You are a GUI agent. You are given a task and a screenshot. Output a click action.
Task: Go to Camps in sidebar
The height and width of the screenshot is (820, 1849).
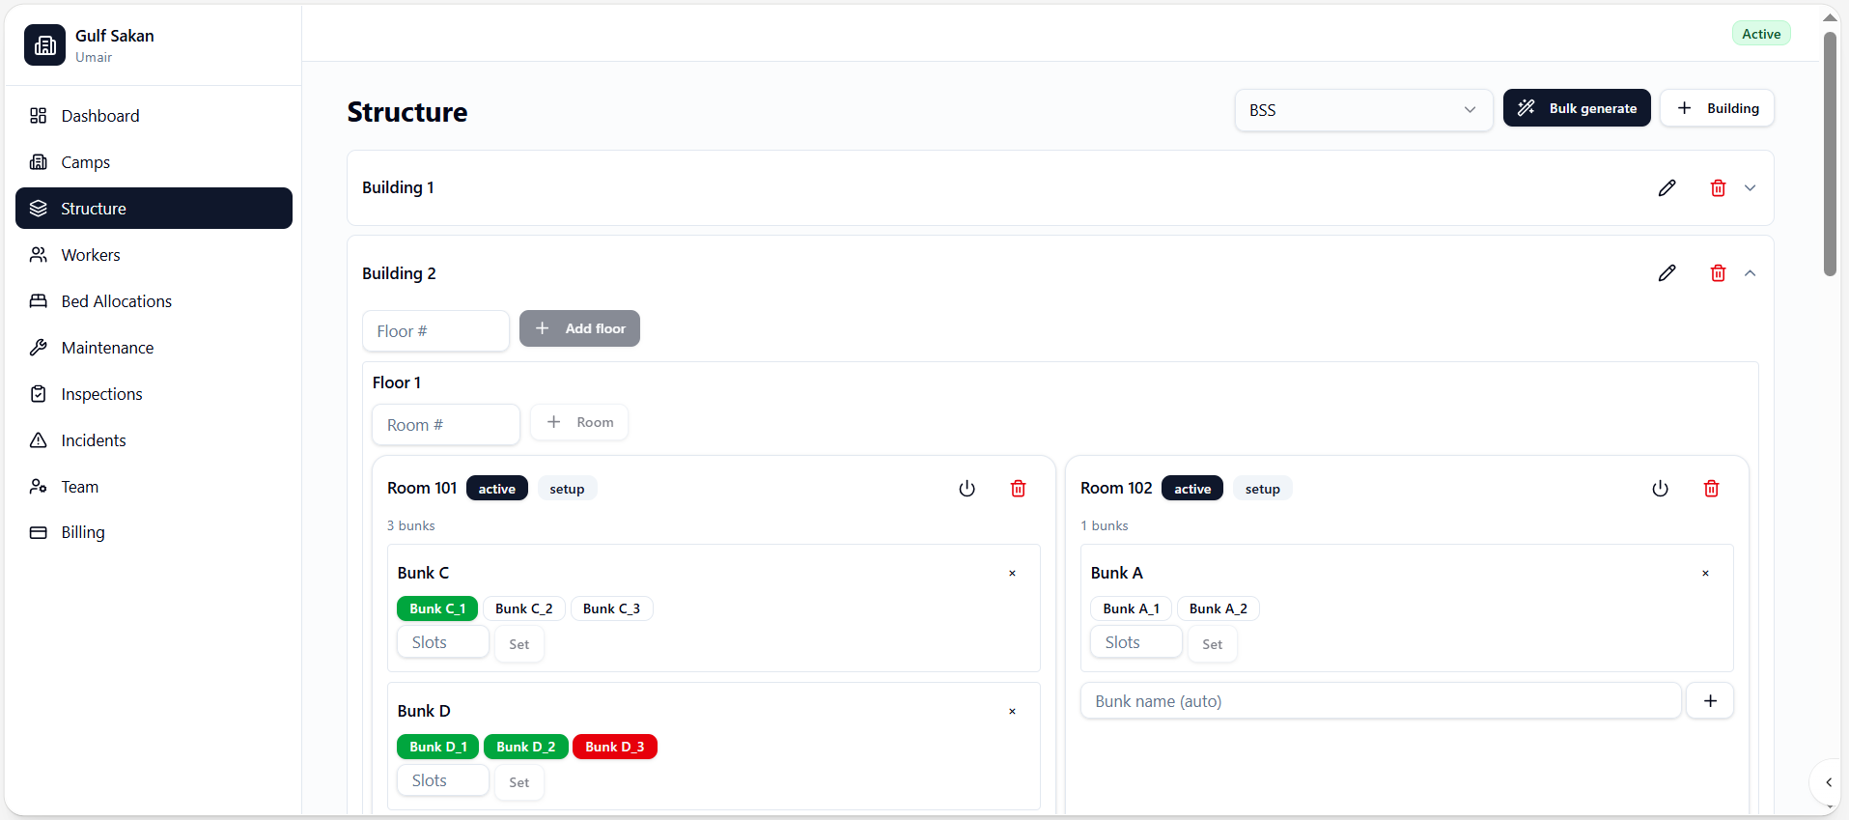[154, 162]
